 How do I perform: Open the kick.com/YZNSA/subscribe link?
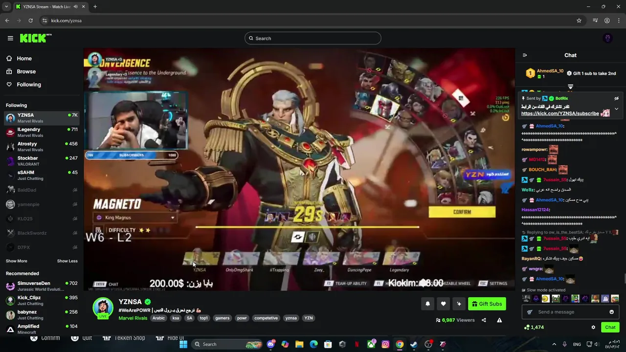click(560, 113)
